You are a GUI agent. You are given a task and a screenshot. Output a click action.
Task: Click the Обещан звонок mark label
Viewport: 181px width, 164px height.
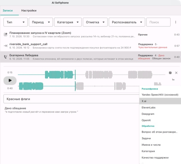161,58
